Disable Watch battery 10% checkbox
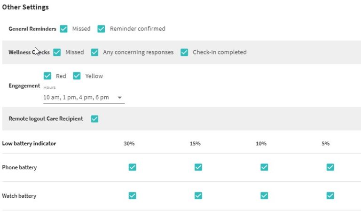 264,195
